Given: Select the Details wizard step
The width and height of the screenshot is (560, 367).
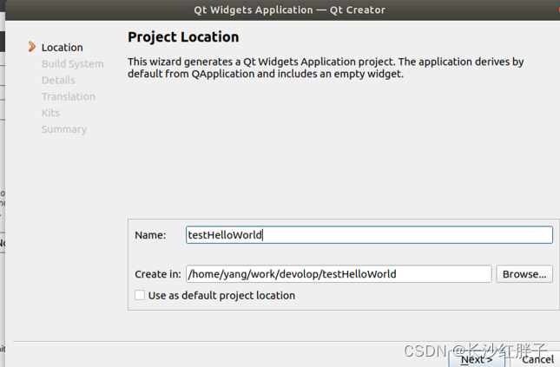Looking at the screenshot, I should [x=58, y=81].
